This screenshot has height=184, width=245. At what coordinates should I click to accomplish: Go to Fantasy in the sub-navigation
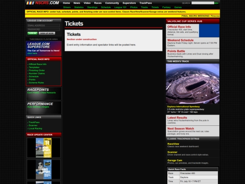coord(167,7)
